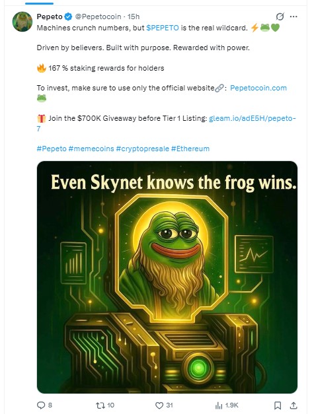The image size is (310, 414).
Task: Select the #Ethereum hashtag
Action: click(190, 149)
